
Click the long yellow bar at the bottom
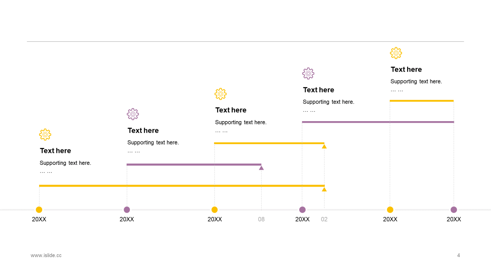pos(182,186)
